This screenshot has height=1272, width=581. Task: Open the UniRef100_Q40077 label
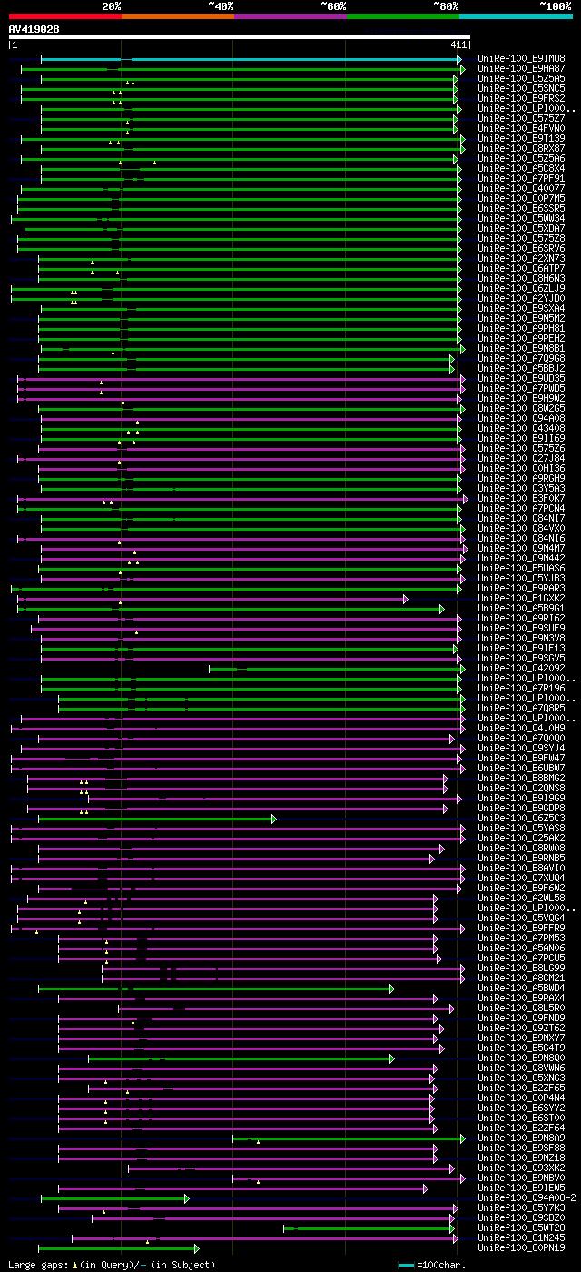(x=521, y=188)
